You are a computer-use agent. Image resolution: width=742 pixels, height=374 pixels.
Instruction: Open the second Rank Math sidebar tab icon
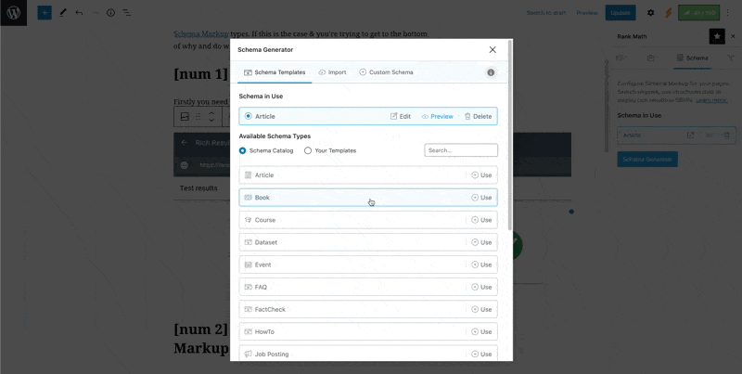[x=651, y=58]
